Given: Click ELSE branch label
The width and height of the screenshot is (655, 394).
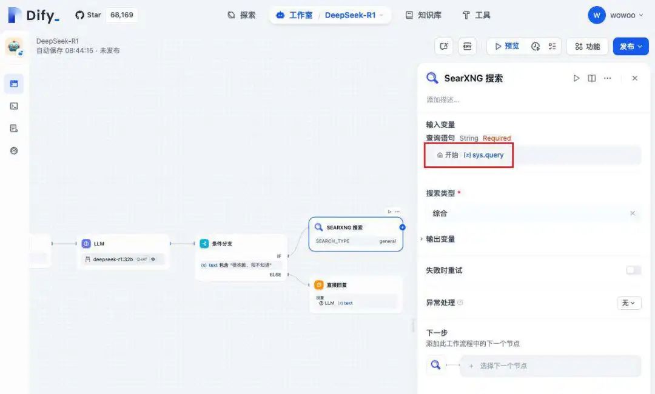Looking at the screenshot, I should [275, 275].
